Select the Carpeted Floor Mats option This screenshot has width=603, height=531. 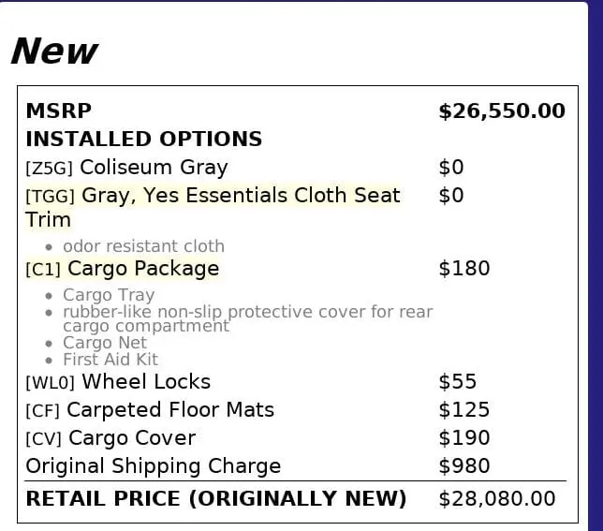170,410
